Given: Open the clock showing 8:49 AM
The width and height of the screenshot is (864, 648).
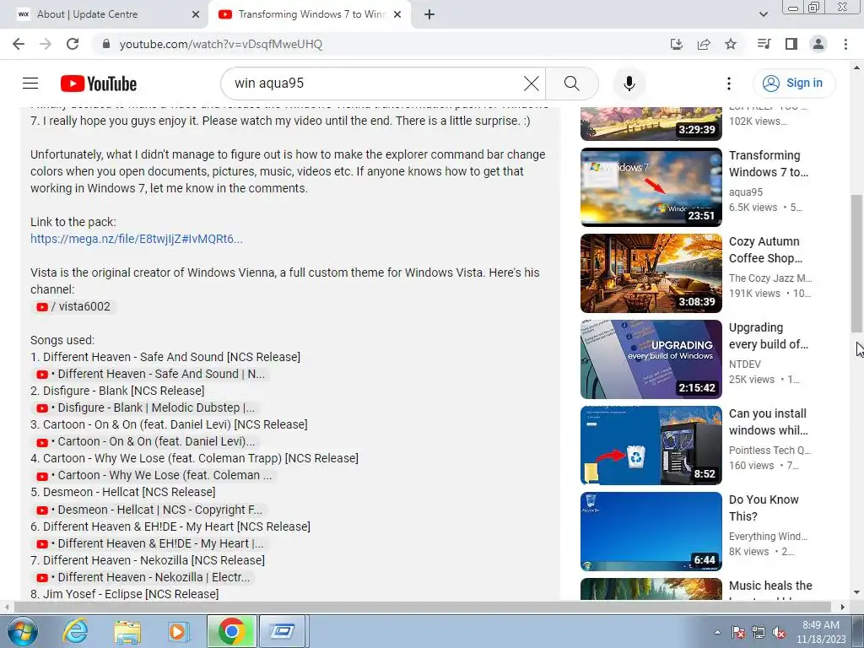Looking at the screenshot, I should (x=821, y=631).
